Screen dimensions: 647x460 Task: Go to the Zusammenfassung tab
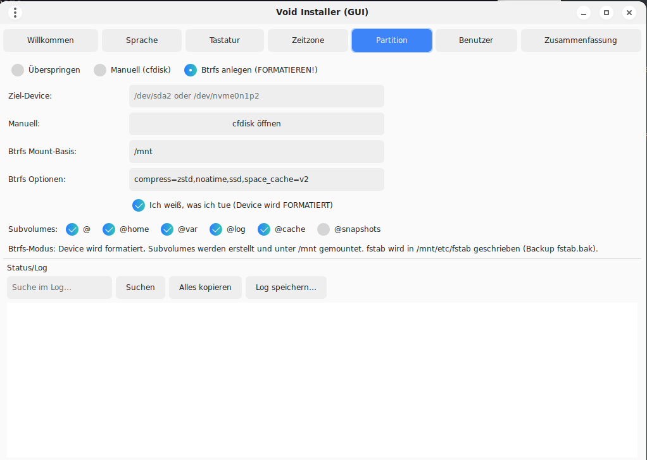[x=581, y=40]
